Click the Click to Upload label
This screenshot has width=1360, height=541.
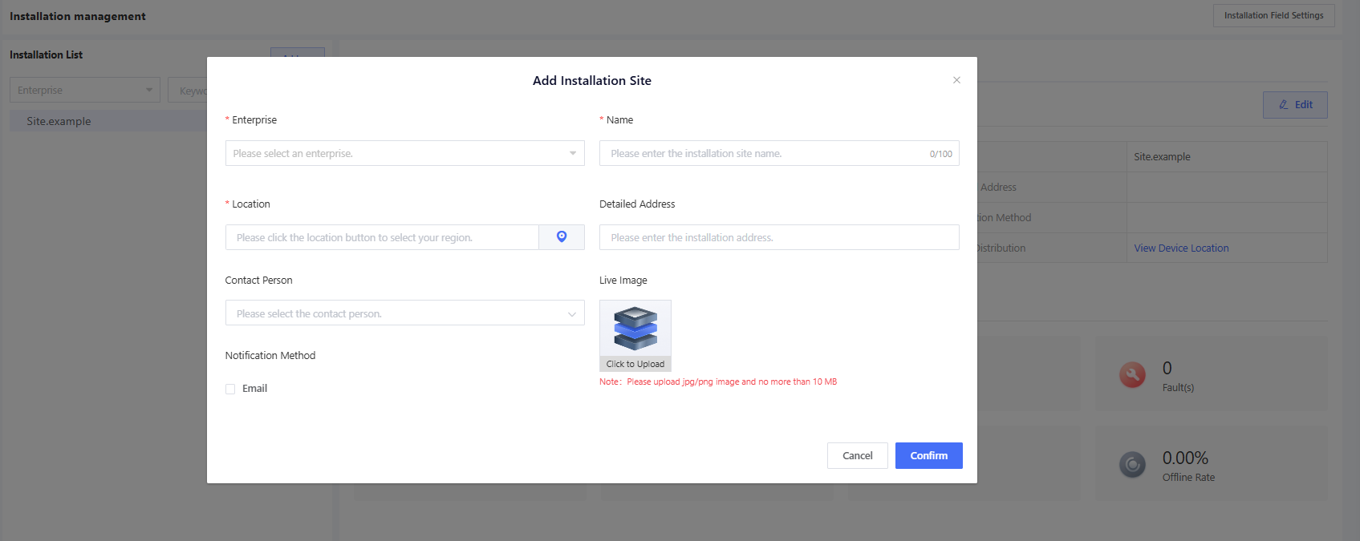point(635,364)
